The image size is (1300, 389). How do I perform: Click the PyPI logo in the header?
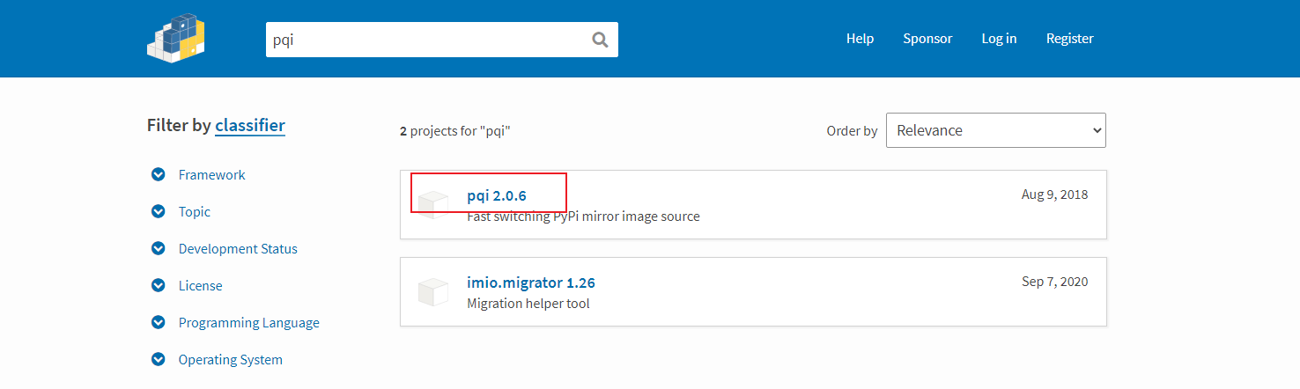176,39
